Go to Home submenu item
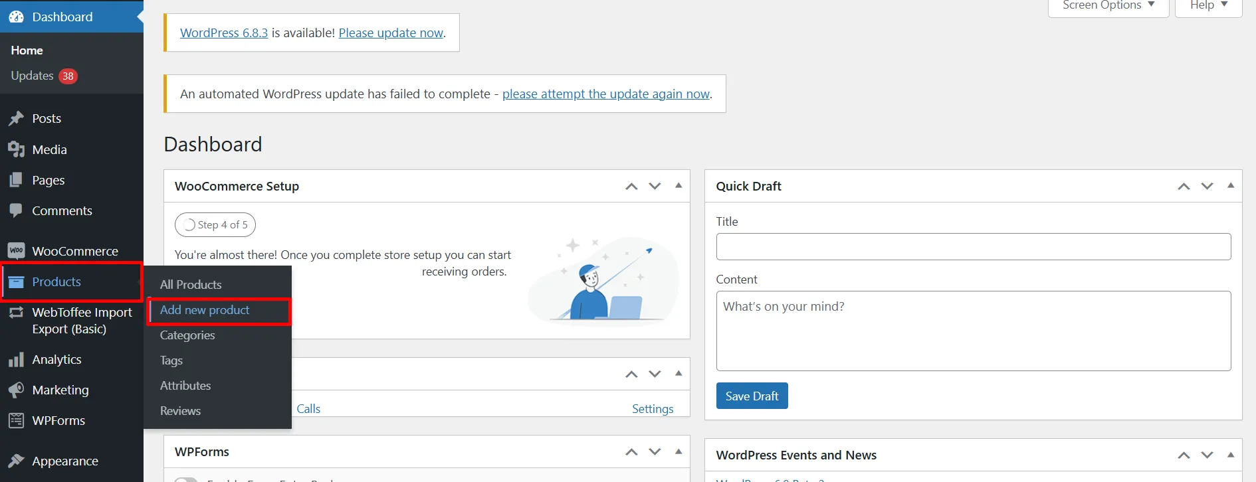This screenshot has width=1256, height=482. pyautogui.click(x=27, y=50)
